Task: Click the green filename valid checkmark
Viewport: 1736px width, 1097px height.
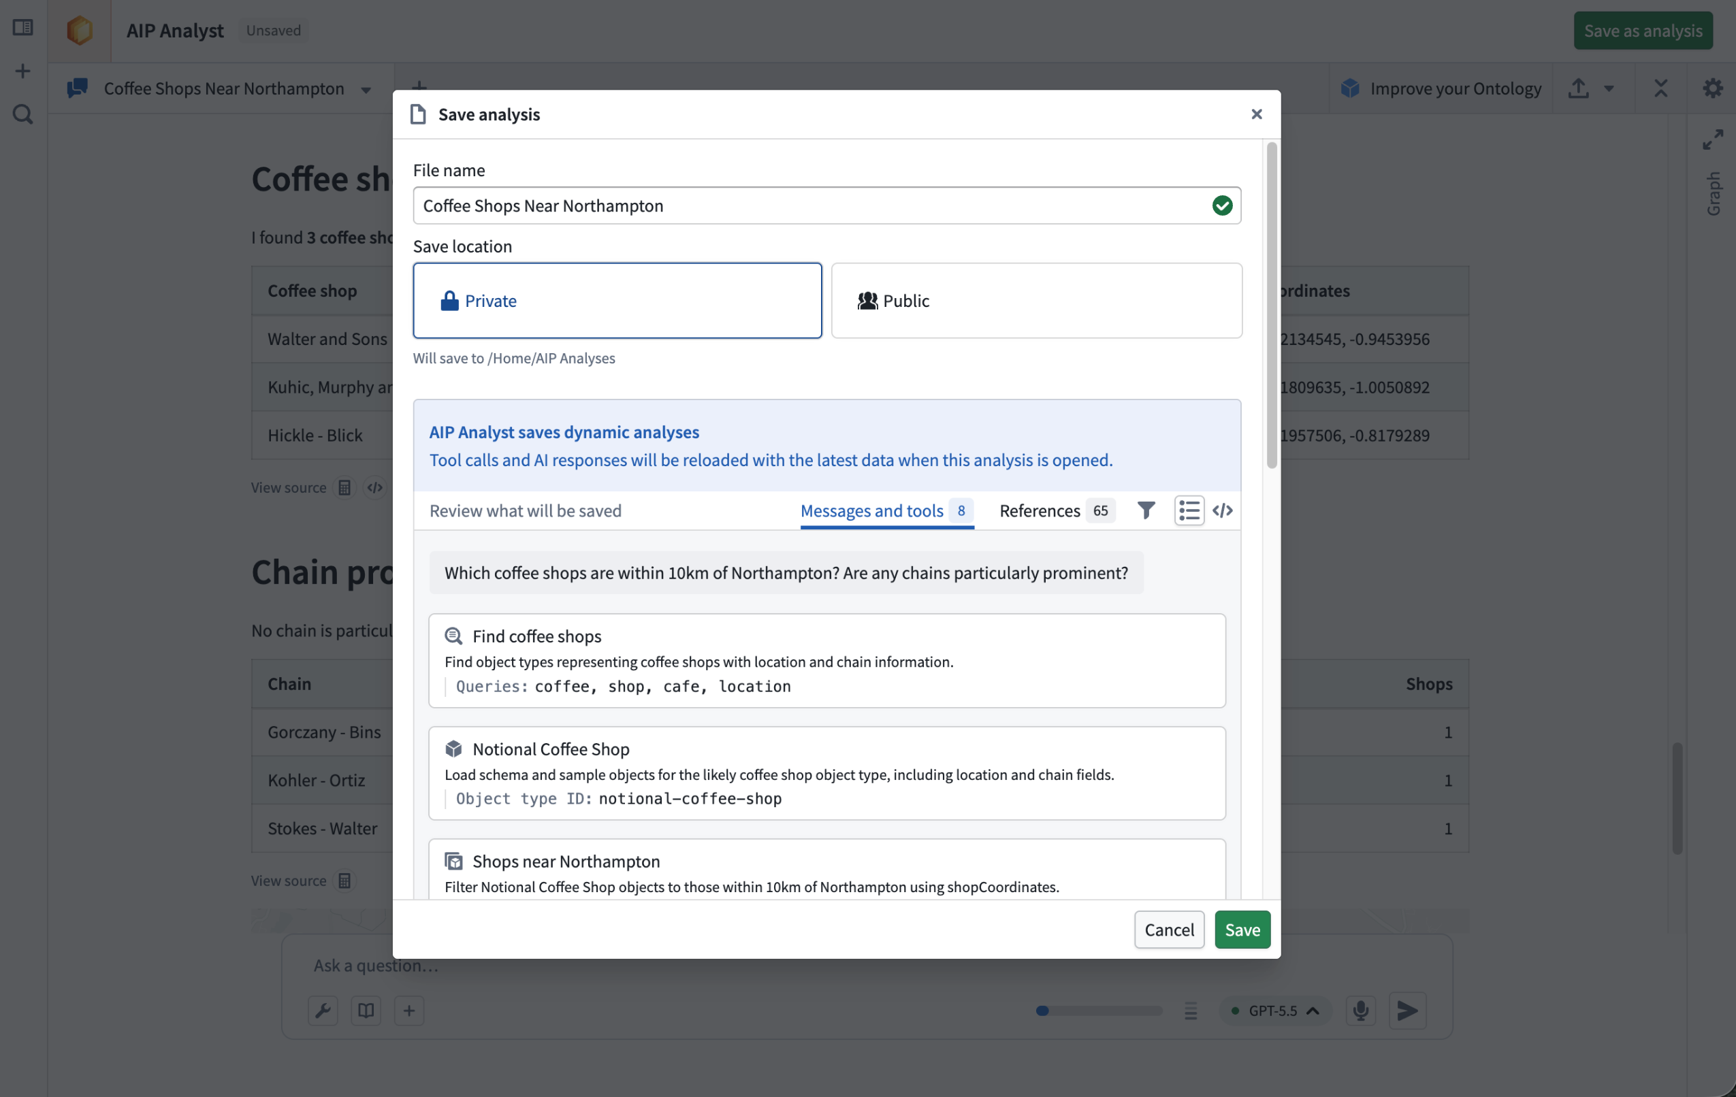Action: coord(1222,206)
